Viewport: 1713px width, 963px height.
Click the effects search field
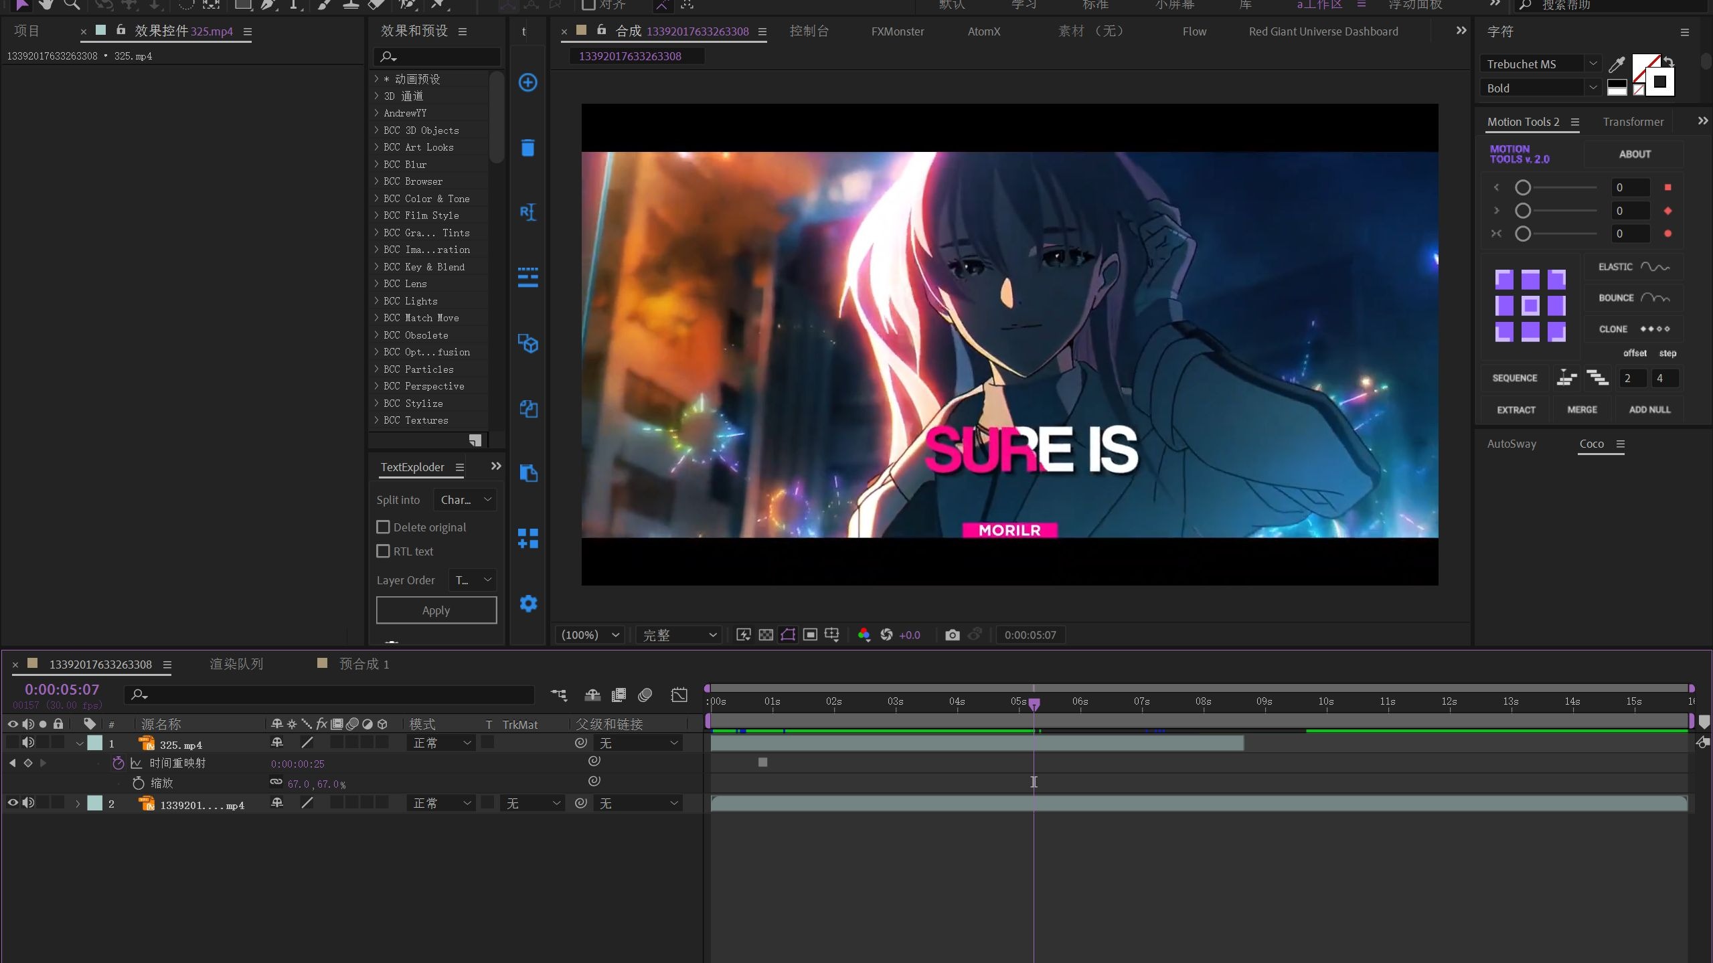tap(436, 57)
